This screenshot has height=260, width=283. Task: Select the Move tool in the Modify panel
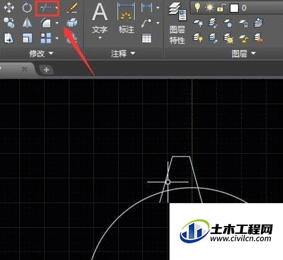tap(9, 8)
